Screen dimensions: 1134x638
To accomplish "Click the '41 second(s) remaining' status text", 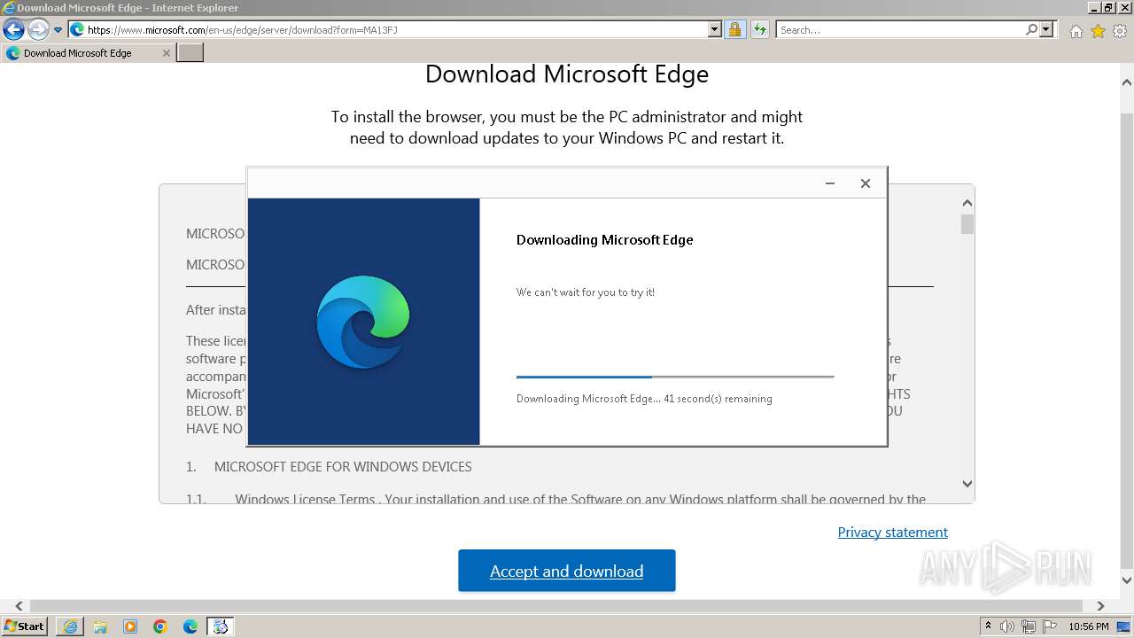I will coord(718,399).
